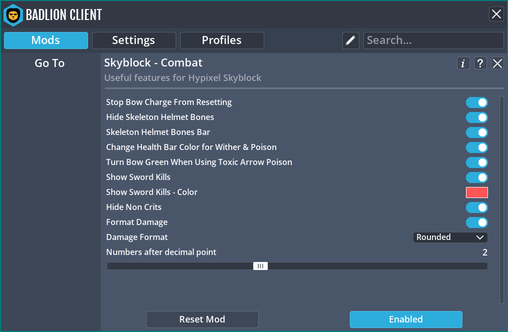The width and height of the screenshot is (508, 332).
Task: Click the decimal value 2
Action: click(484, 252)
